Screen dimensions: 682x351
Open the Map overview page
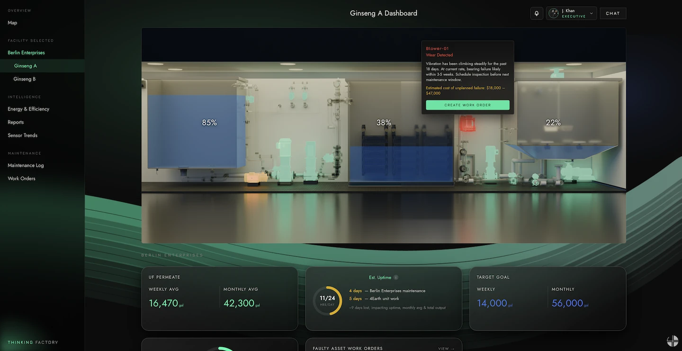click(x=12, y=23)
